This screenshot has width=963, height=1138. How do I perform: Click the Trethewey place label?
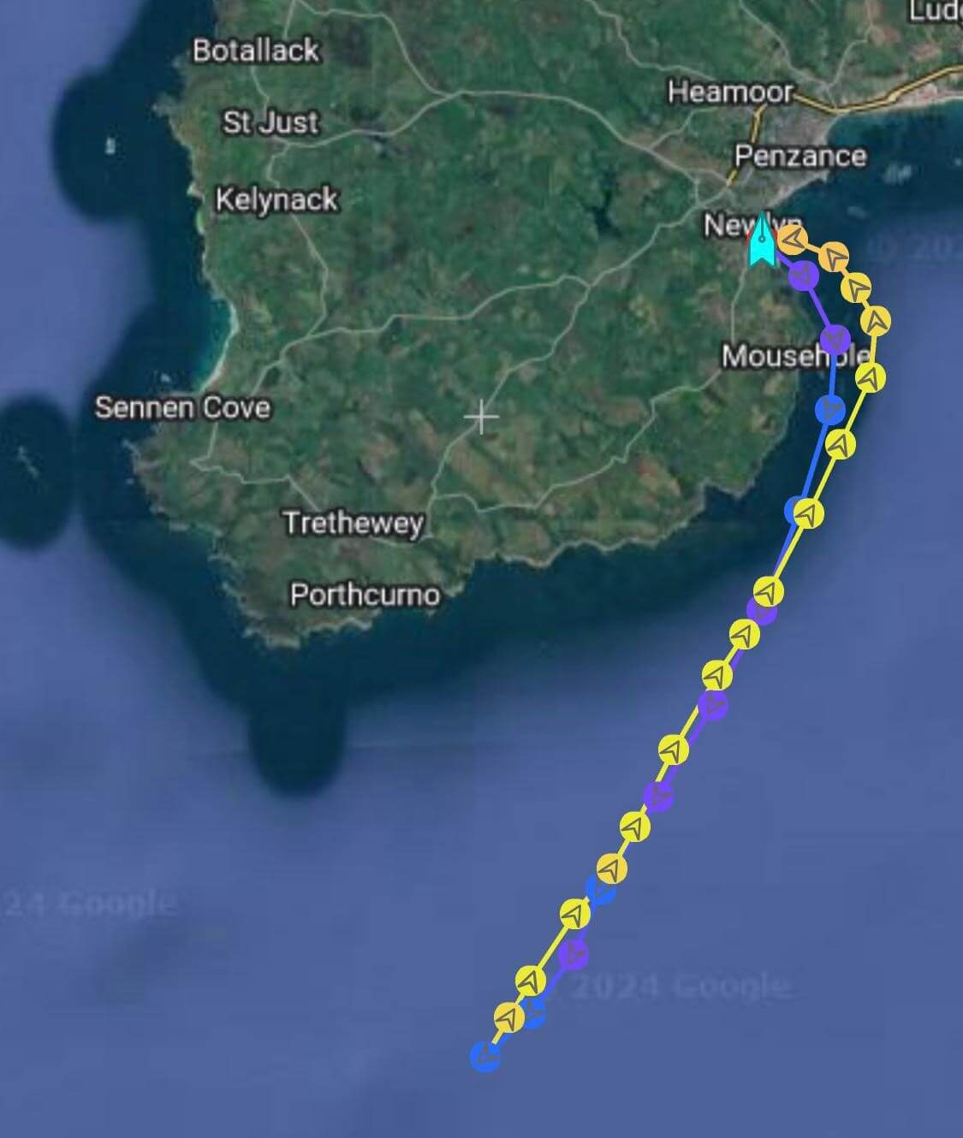pos(353,523)
